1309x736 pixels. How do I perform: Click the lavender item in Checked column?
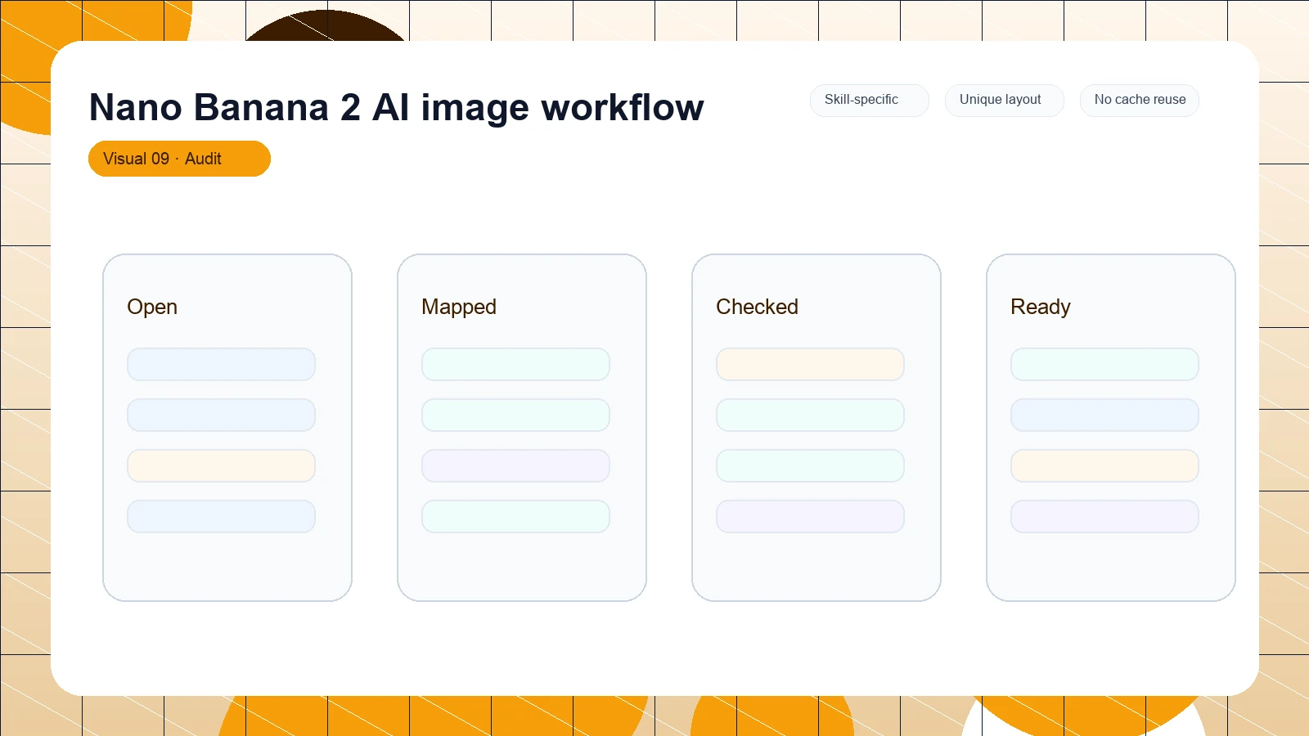pyautogui.click(x=810, y=516)
